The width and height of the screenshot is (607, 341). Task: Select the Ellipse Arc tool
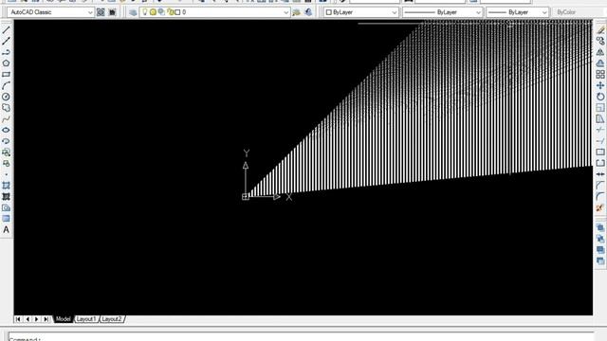[7, 141]
